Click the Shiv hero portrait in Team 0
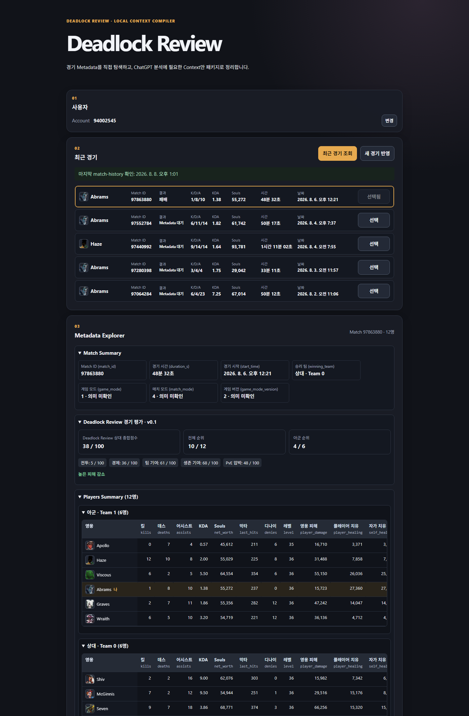 (x=90, y=679)
